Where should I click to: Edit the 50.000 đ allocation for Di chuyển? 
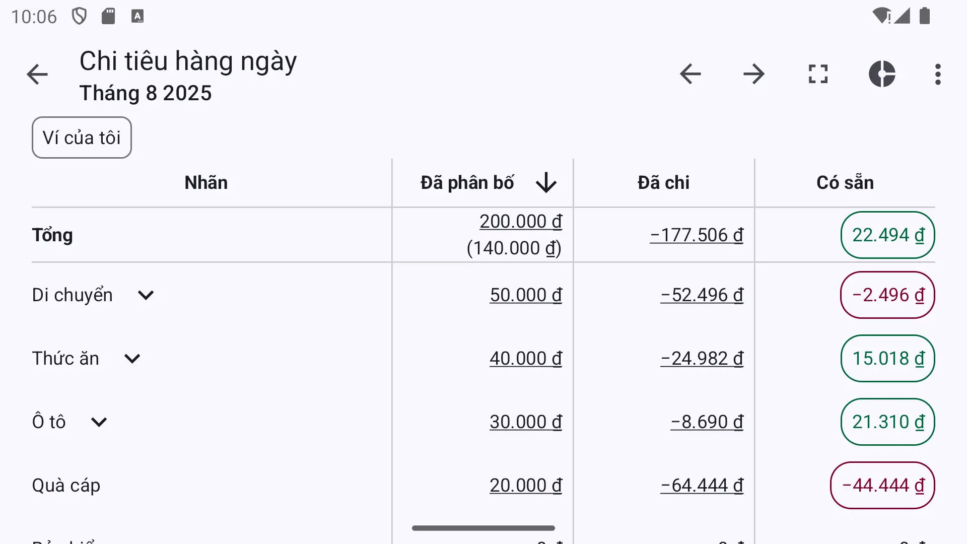point(526,295)
